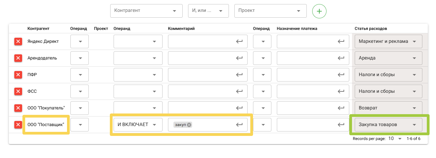Image resolution: width=436 pixels, height=158 pixels.
Task: Click the green plus add-rule button
Action: click(319, 11)
